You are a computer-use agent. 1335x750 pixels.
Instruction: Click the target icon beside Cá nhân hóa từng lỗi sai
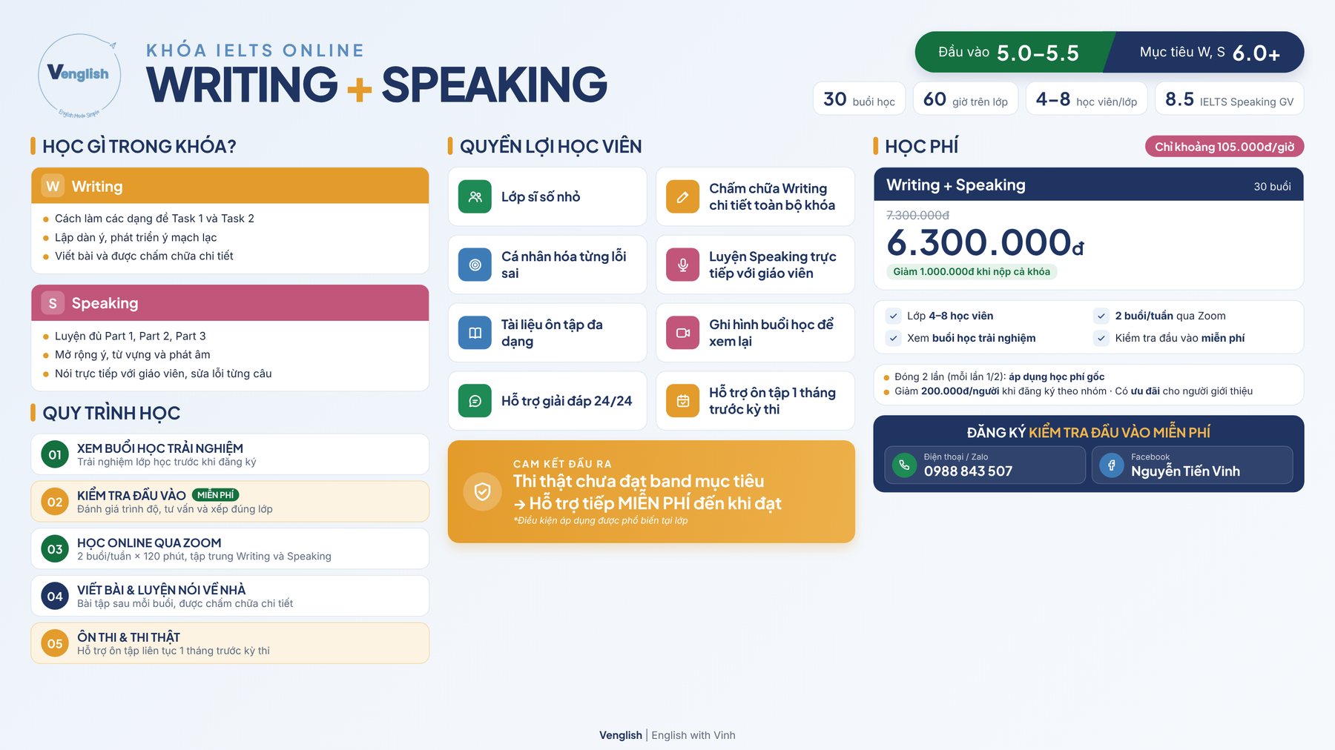[475, 265]
